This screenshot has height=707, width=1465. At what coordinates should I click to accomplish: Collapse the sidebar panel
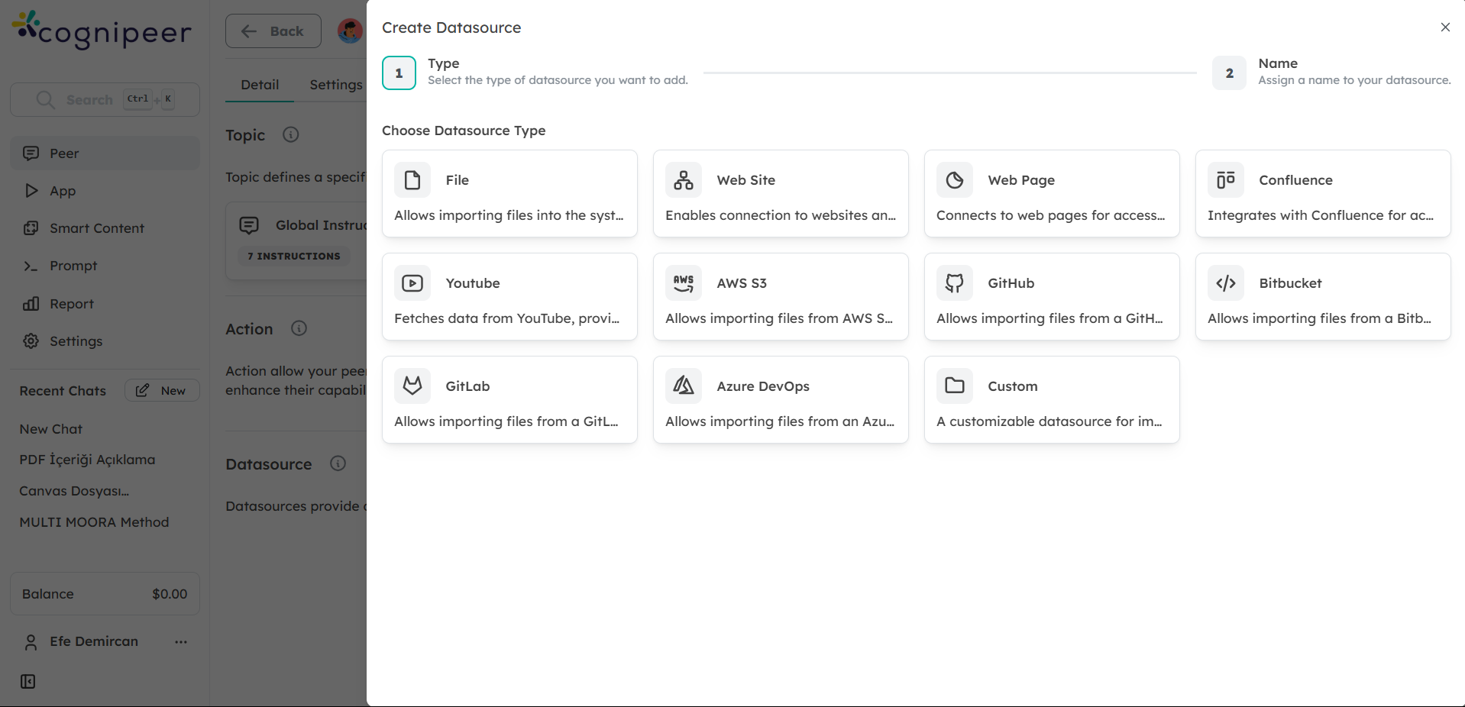(27, 681)
